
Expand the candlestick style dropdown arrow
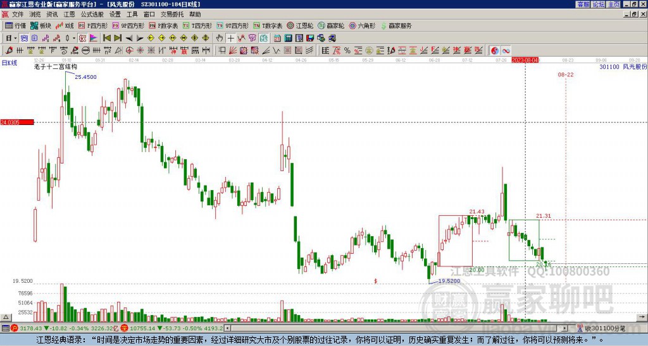coord(74,39)
